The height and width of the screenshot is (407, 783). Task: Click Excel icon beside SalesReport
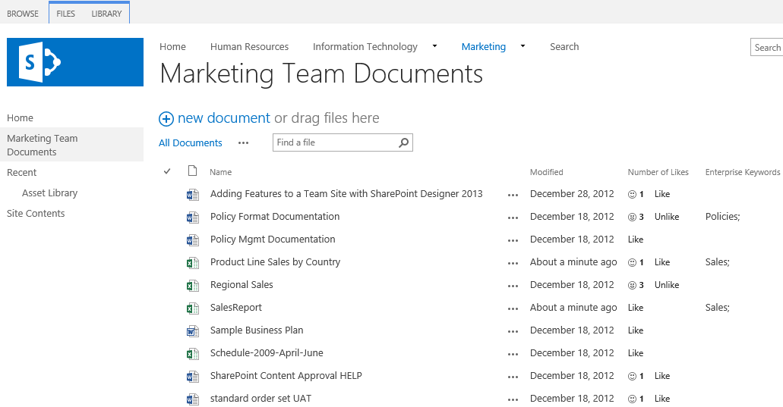tap(192, 308)
